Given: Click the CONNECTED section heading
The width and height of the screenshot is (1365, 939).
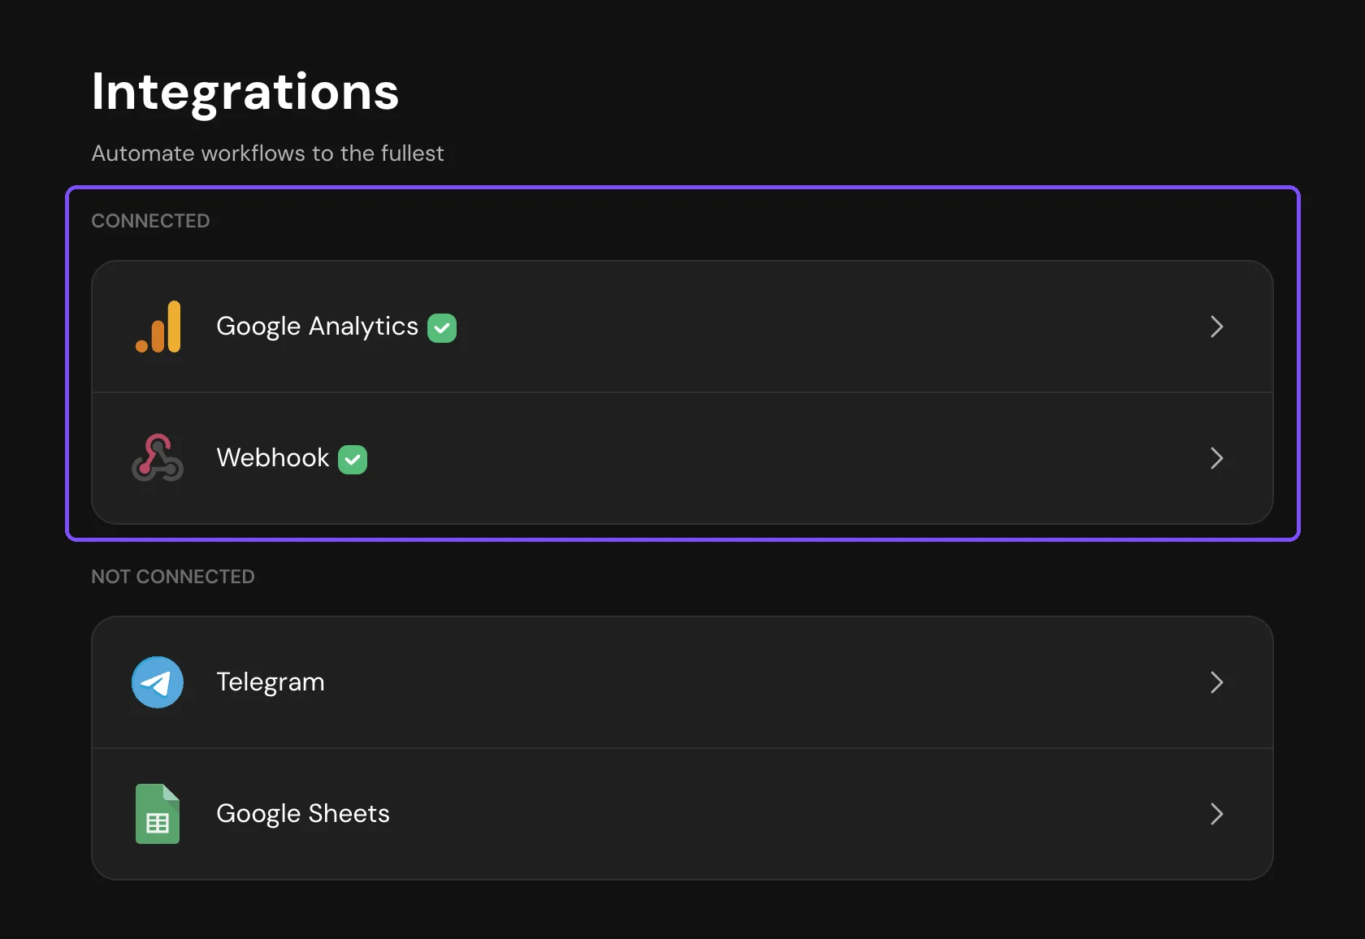Looking at the screenshot, I should pos(150,221).
